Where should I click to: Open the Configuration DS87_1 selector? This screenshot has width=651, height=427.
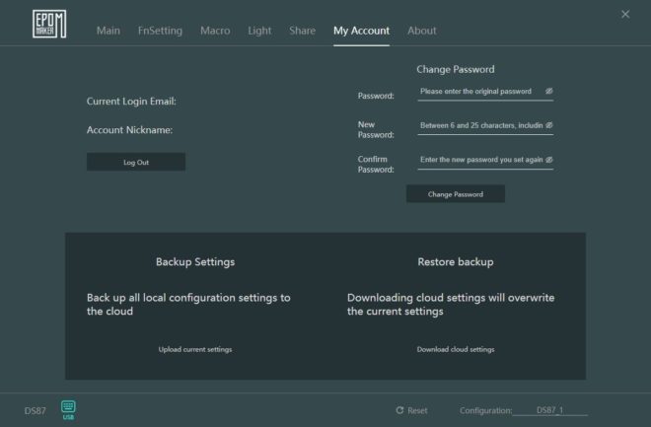tap(549, 410)
